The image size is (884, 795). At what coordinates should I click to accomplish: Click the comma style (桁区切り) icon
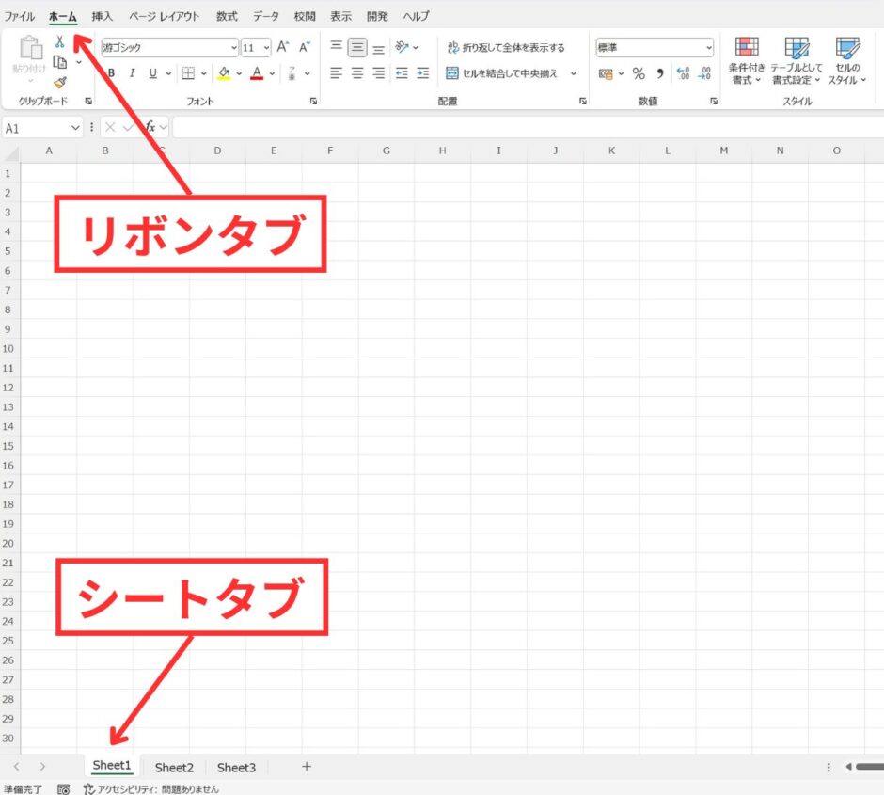[x=659, y=72]
